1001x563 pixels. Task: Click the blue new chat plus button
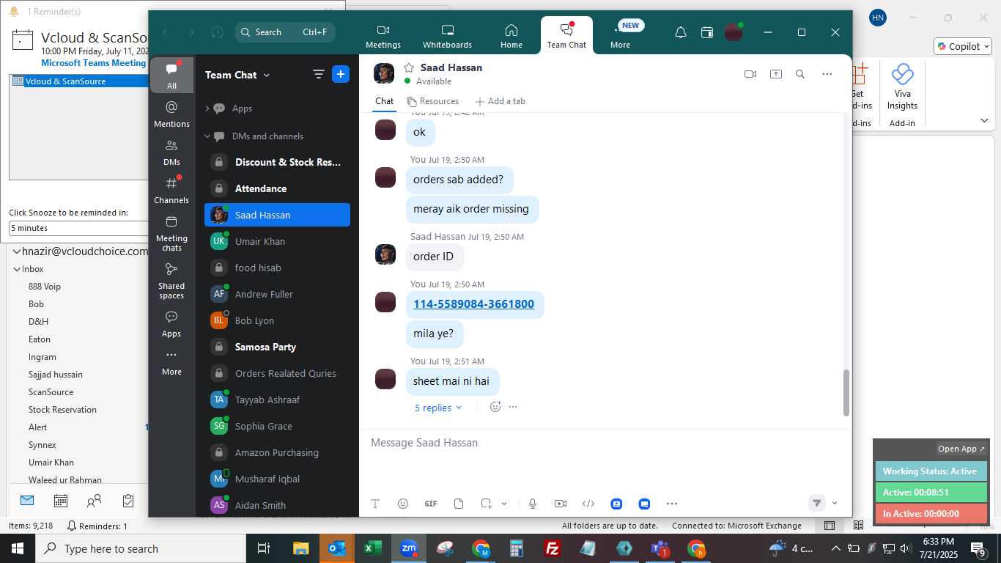(x=341, y=74)
